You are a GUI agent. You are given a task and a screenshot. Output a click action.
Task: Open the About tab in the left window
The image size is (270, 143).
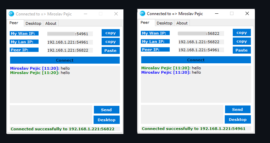point(51,23)
